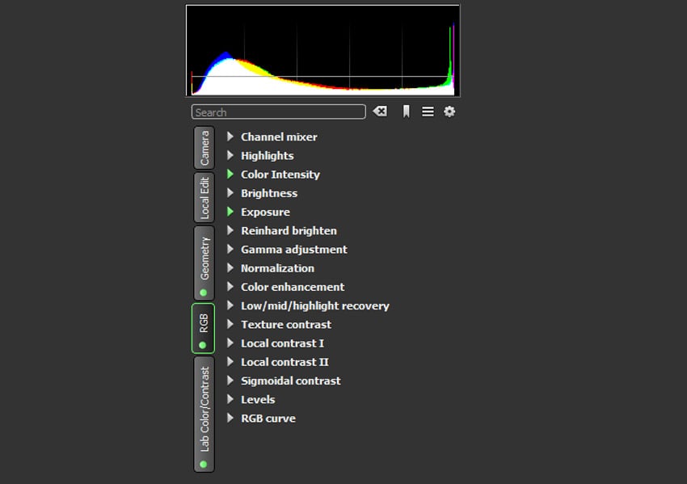Click the histogram display
This screenshot has height=484, width=687.
pyautogui.click(x=323, y=50)
